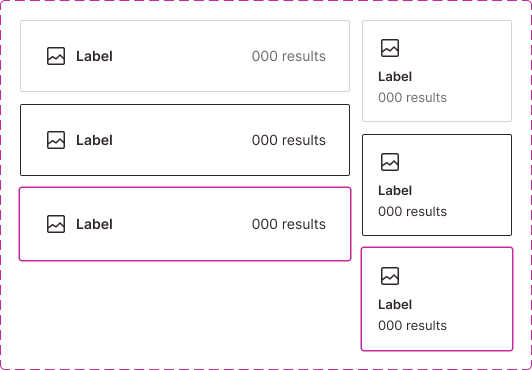Click 000 results on the bottom vertical card

coord(412,325)
